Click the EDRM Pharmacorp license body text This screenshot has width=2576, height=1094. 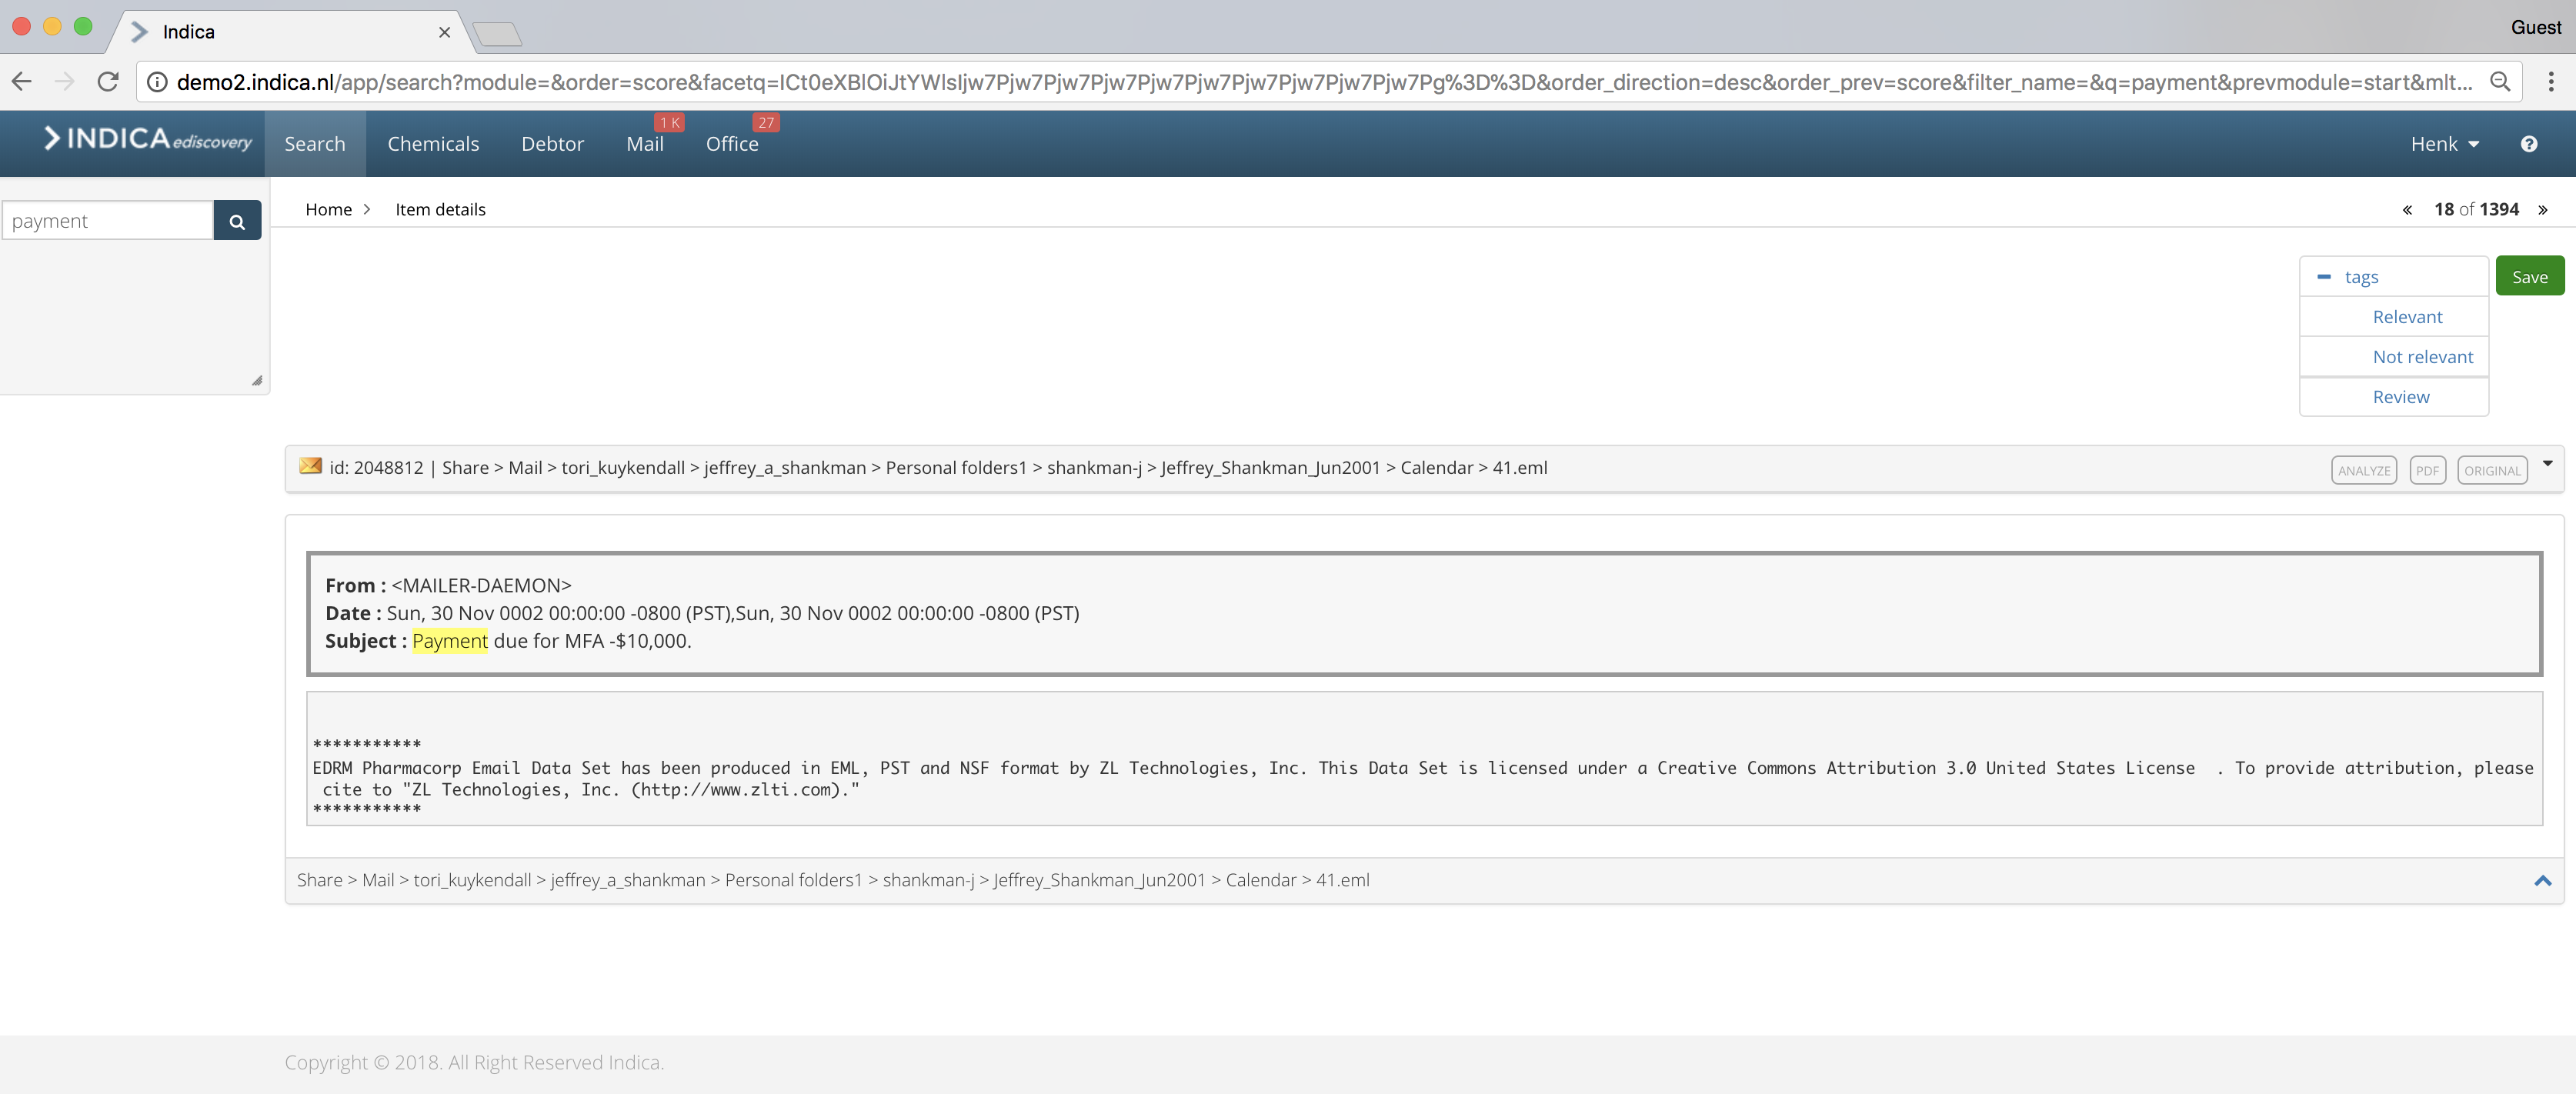1423,778
